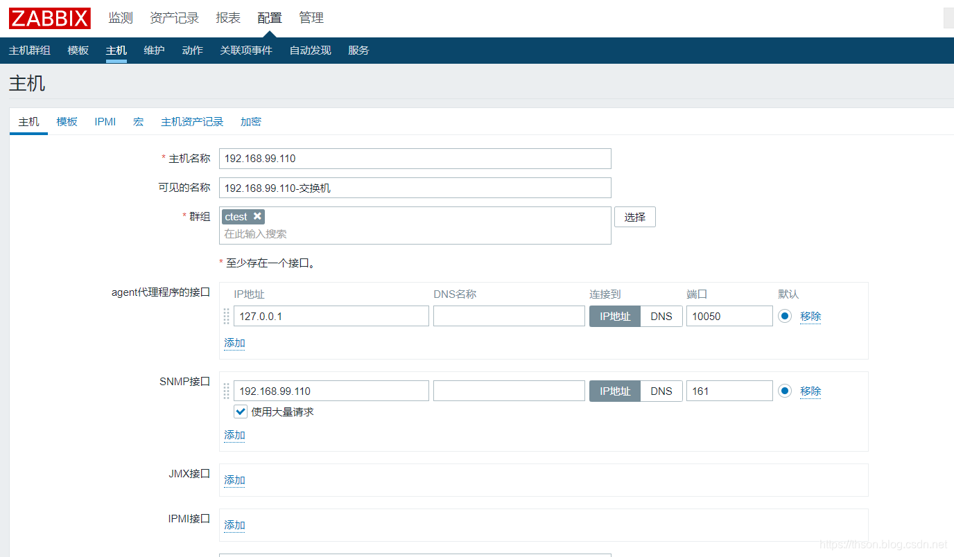
Task: Click the 选择 button for groups
Action: click(635, 217)
